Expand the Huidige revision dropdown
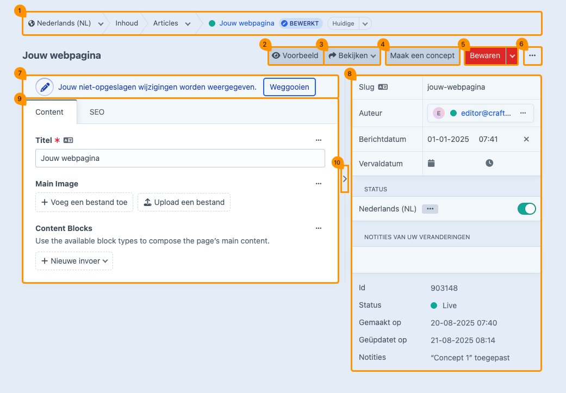The height and width of the screenshot is (393, 566). 365,23
